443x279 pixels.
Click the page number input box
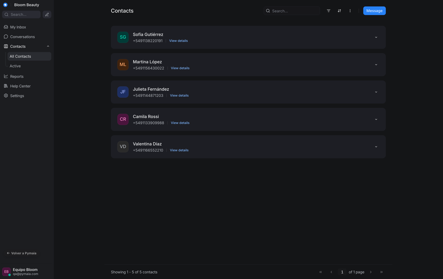342,272
